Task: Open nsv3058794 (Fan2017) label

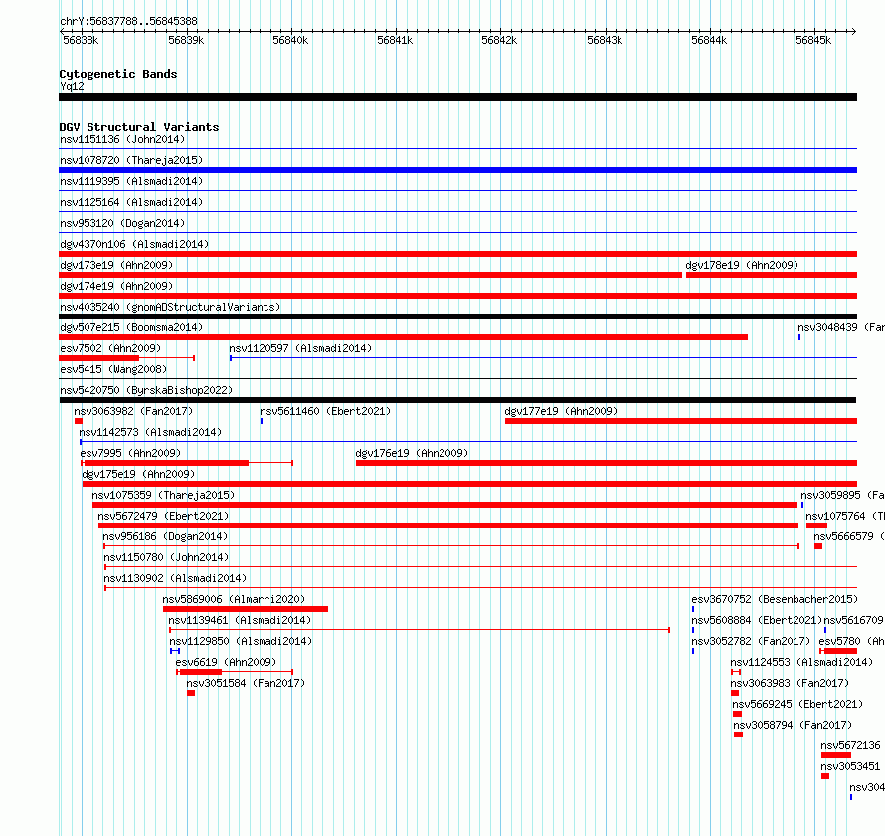Action: (793, 725)
